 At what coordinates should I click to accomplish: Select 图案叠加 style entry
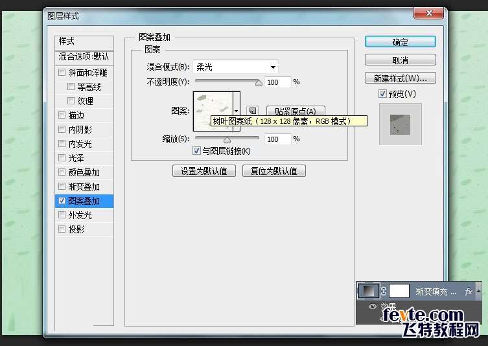point(84,201)
